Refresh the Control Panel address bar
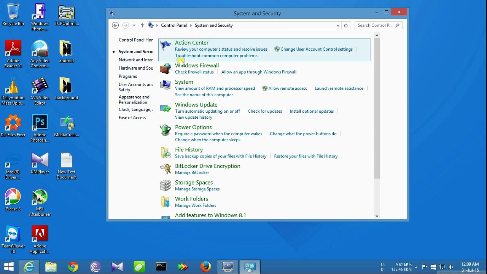This screenshot has width=487, height=274. click(346, 25)
